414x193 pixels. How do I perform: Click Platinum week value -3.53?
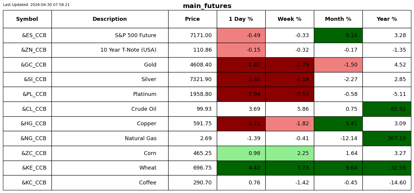[x=290, y=94]
